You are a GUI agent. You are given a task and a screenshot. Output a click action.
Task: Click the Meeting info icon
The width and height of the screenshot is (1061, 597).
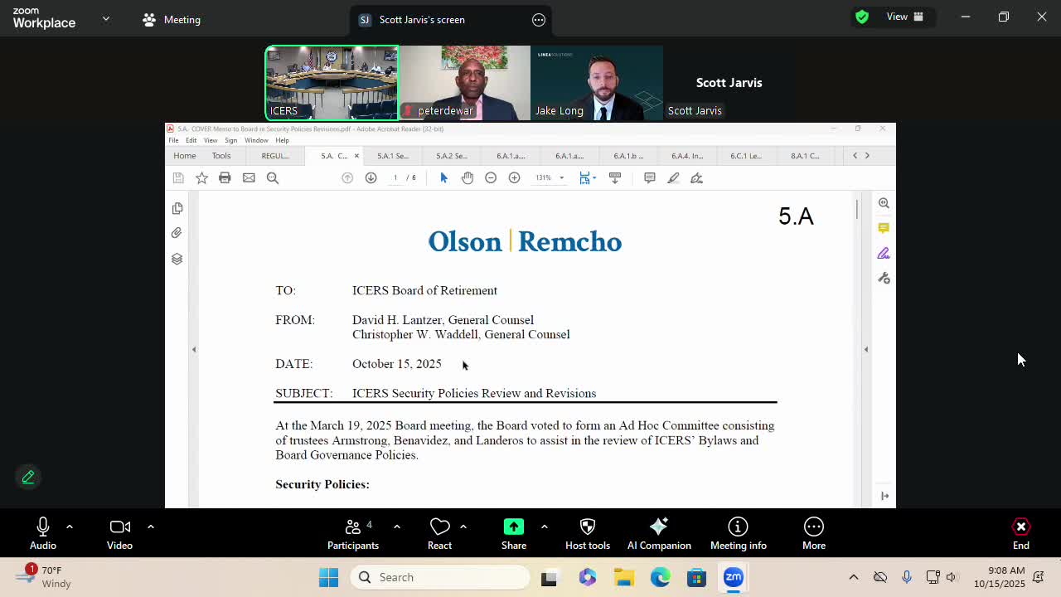pyautogui.click(x=738, y=533)
